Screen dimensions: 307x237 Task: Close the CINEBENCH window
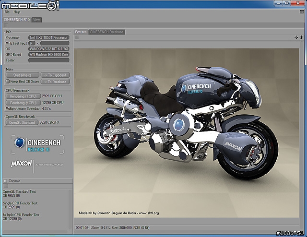(x=297, y=3)
